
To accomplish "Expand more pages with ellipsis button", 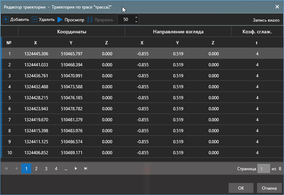I will (66, 168).
